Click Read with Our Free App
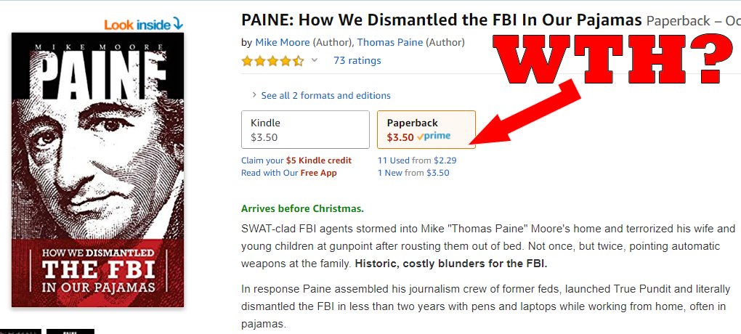 click(x=288, y=173)
